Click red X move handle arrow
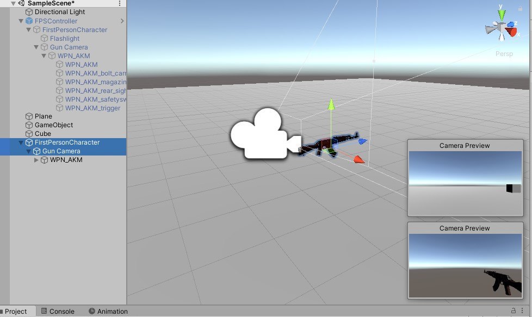532x317 pixels. (359, 159)
